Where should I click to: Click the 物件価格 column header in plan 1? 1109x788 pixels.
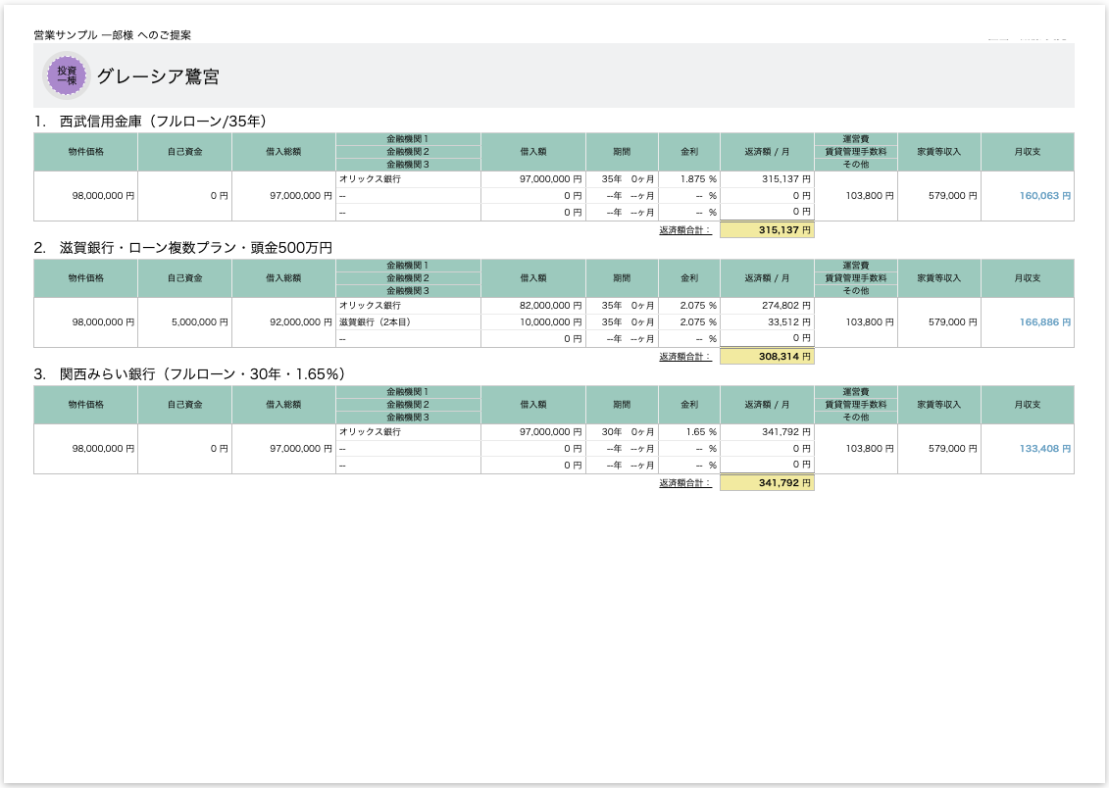coord(85,152)
